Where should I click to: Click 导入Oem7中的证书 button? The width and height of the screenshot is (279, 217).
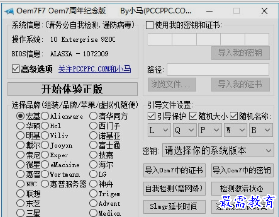coord(174,170)
